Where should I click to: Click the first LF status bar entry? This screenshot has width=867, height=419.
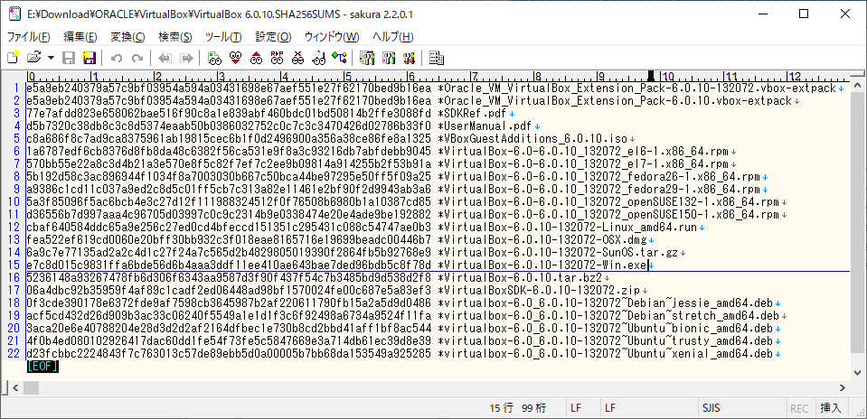pos(575,408)
